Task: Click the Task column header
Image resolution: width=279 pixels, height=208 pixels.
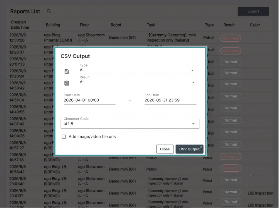Action: [x=151, y=25]
